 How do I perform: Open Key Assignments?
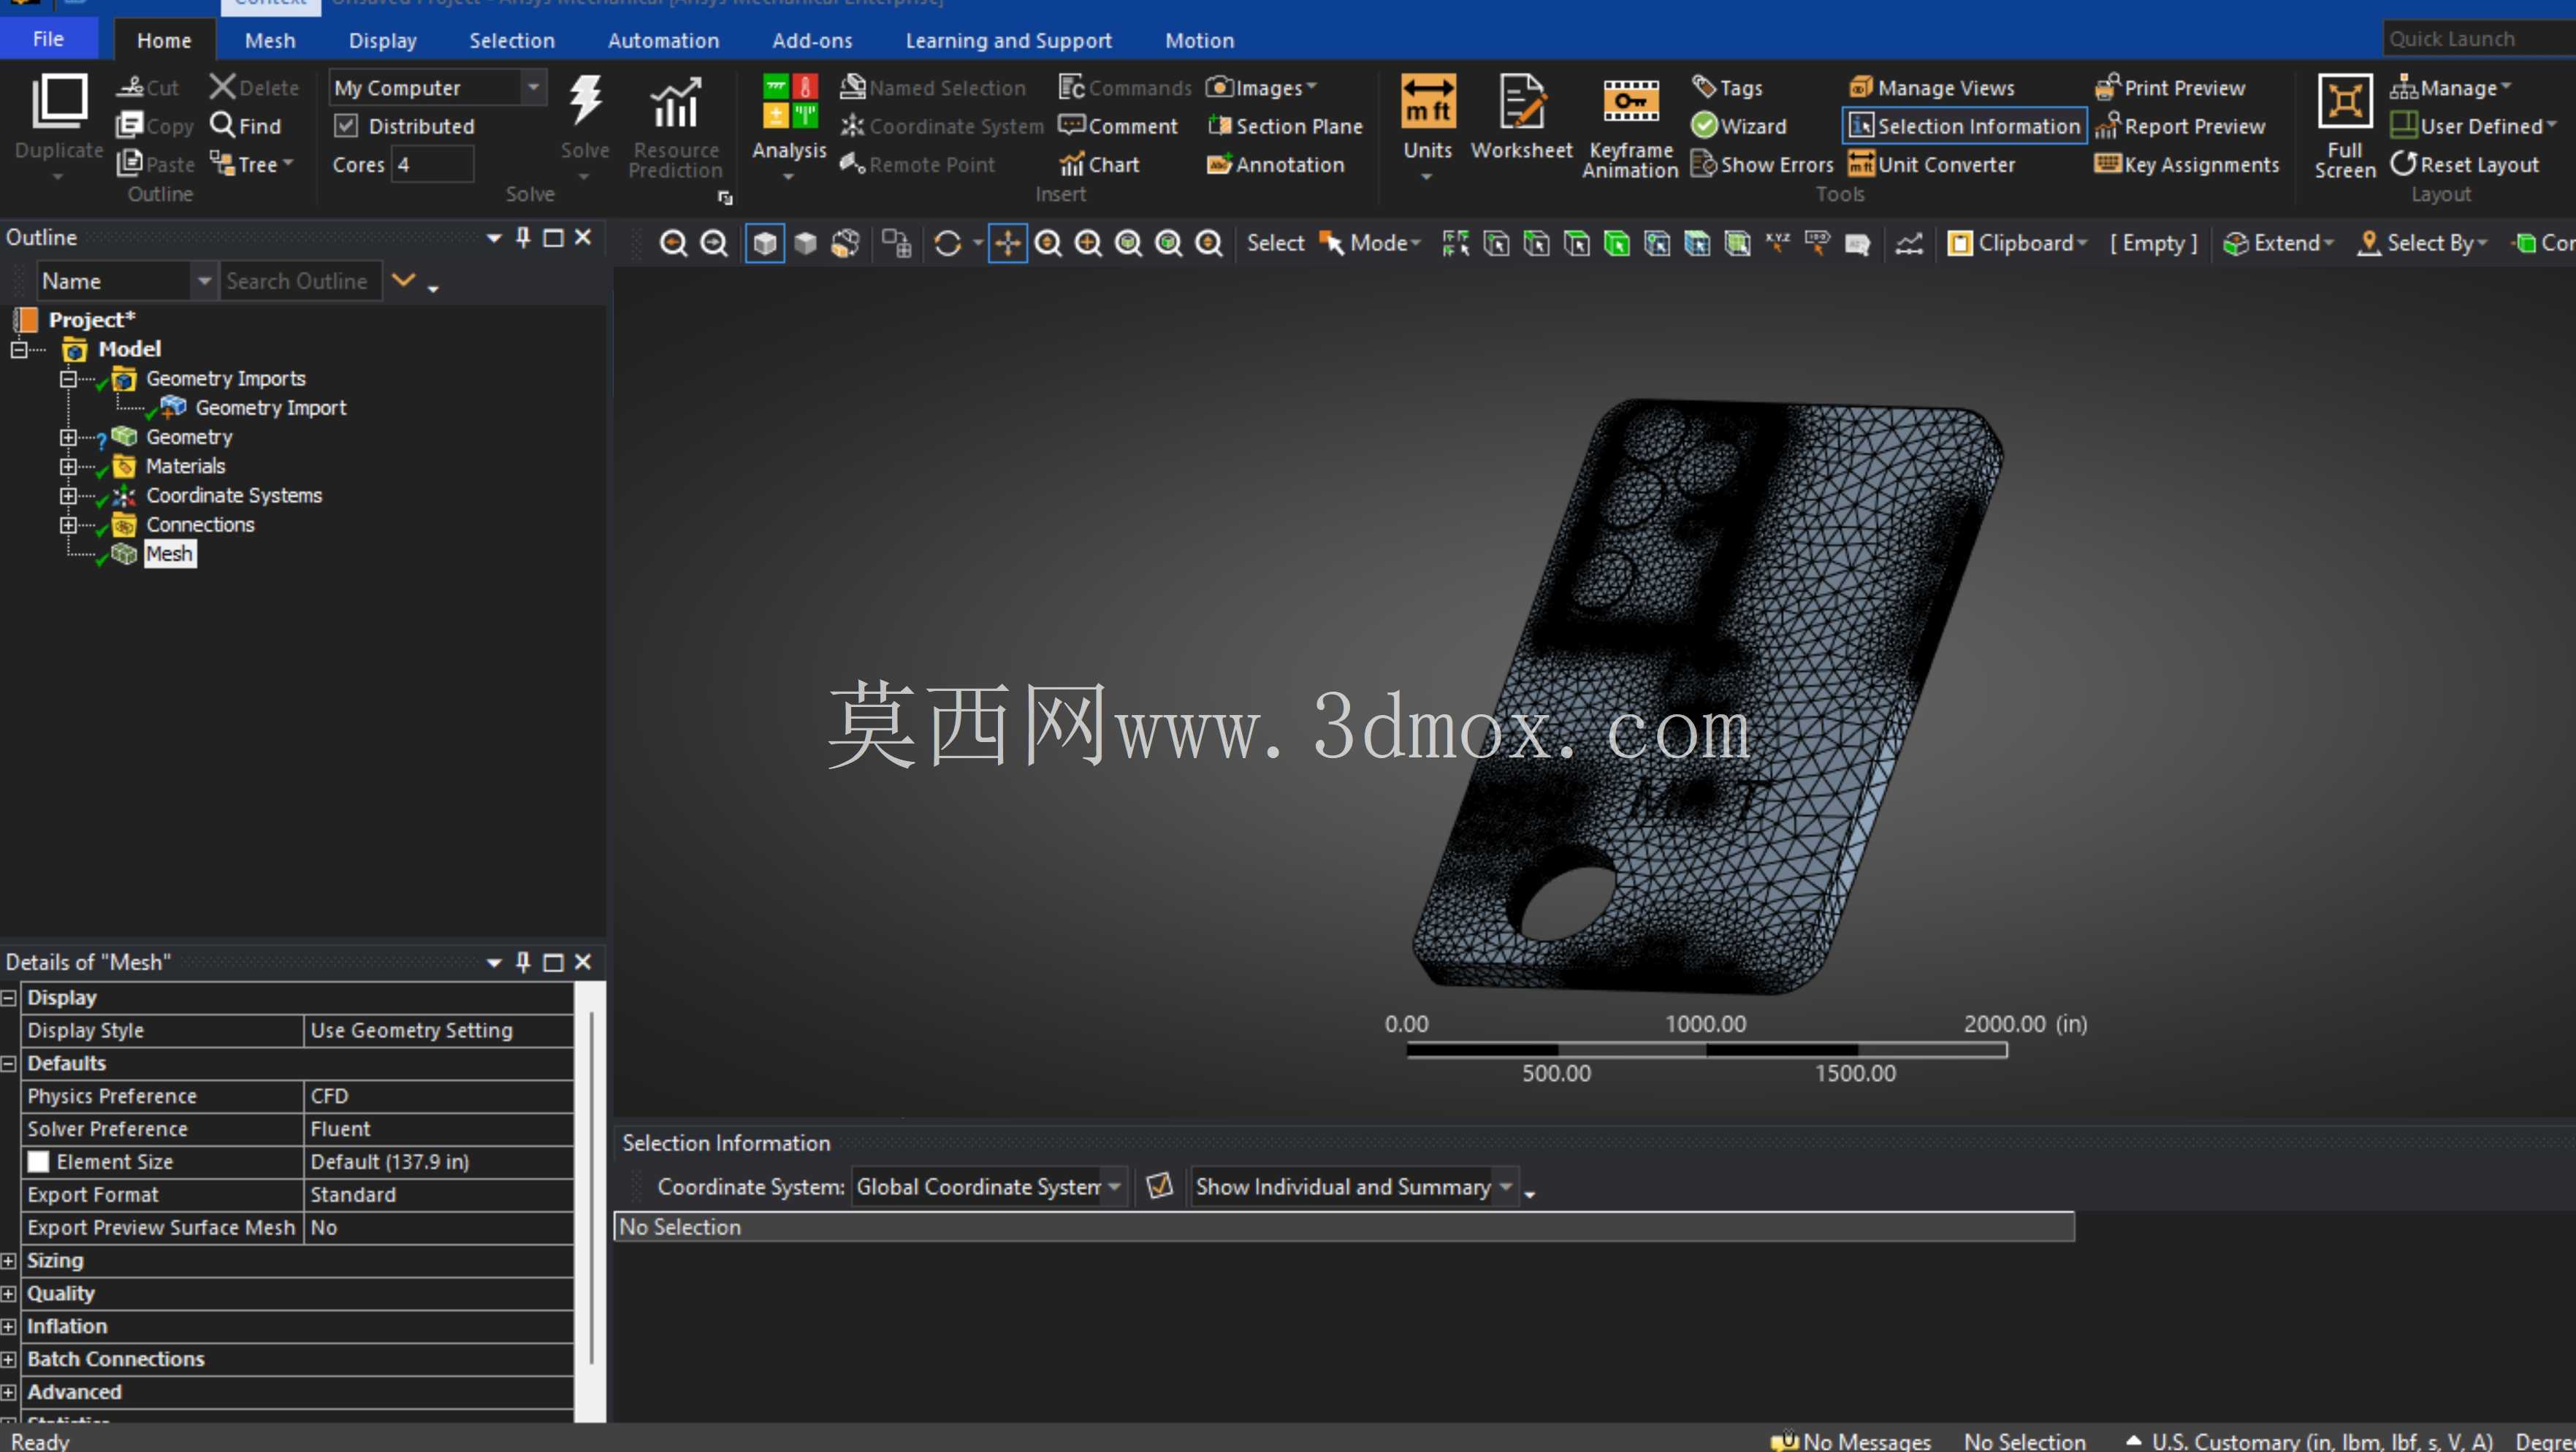[2187, 164]
